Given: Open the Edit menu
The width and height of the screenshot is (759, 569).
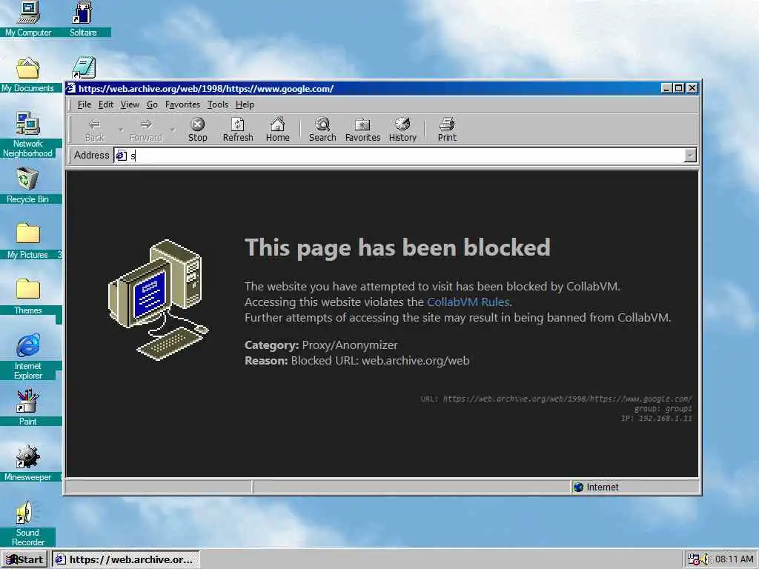Looking at the screenshot, I should [x=105, y=104].
